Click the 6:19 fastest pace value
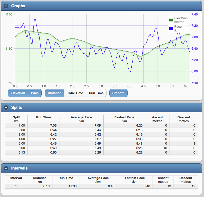Image resolution: width=204 pixels, height=197 pixels. (139, 135)
